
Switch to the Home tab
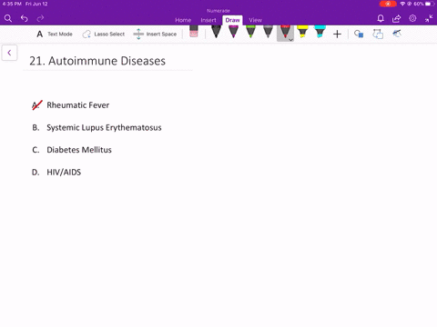[x=183, y=20]
